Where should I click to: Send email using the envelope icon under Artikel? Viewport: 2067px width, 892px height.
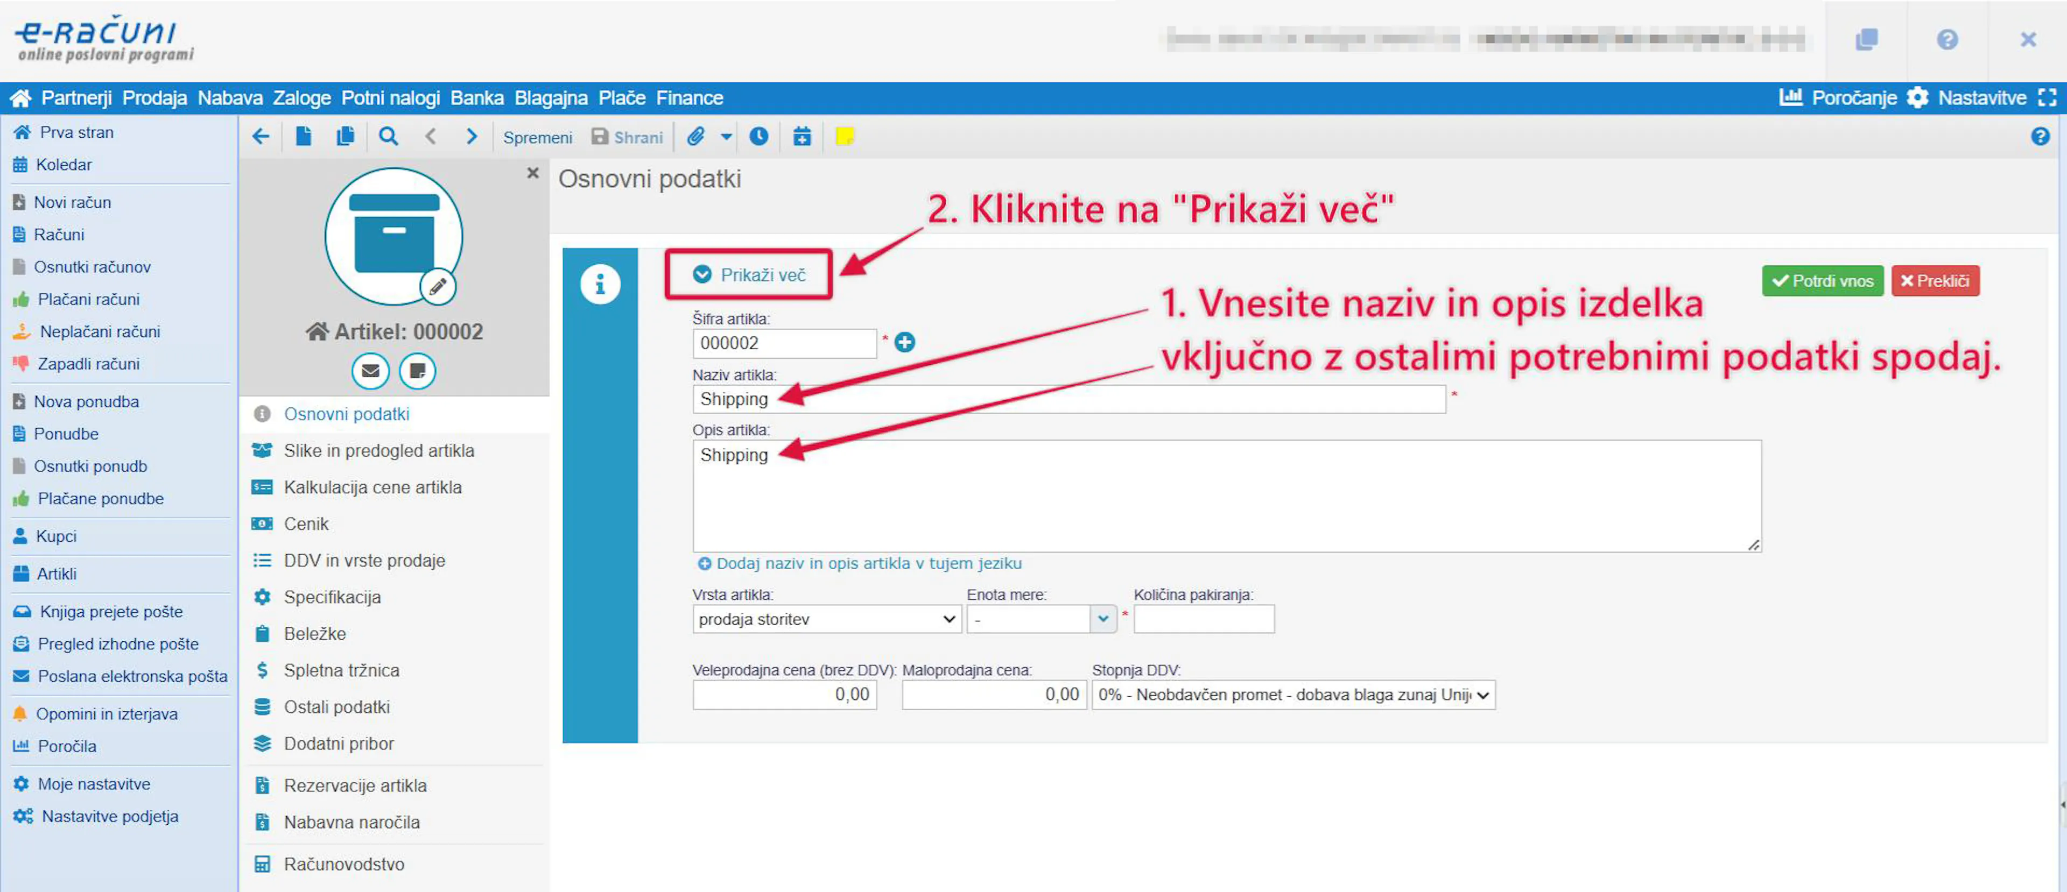370,371
